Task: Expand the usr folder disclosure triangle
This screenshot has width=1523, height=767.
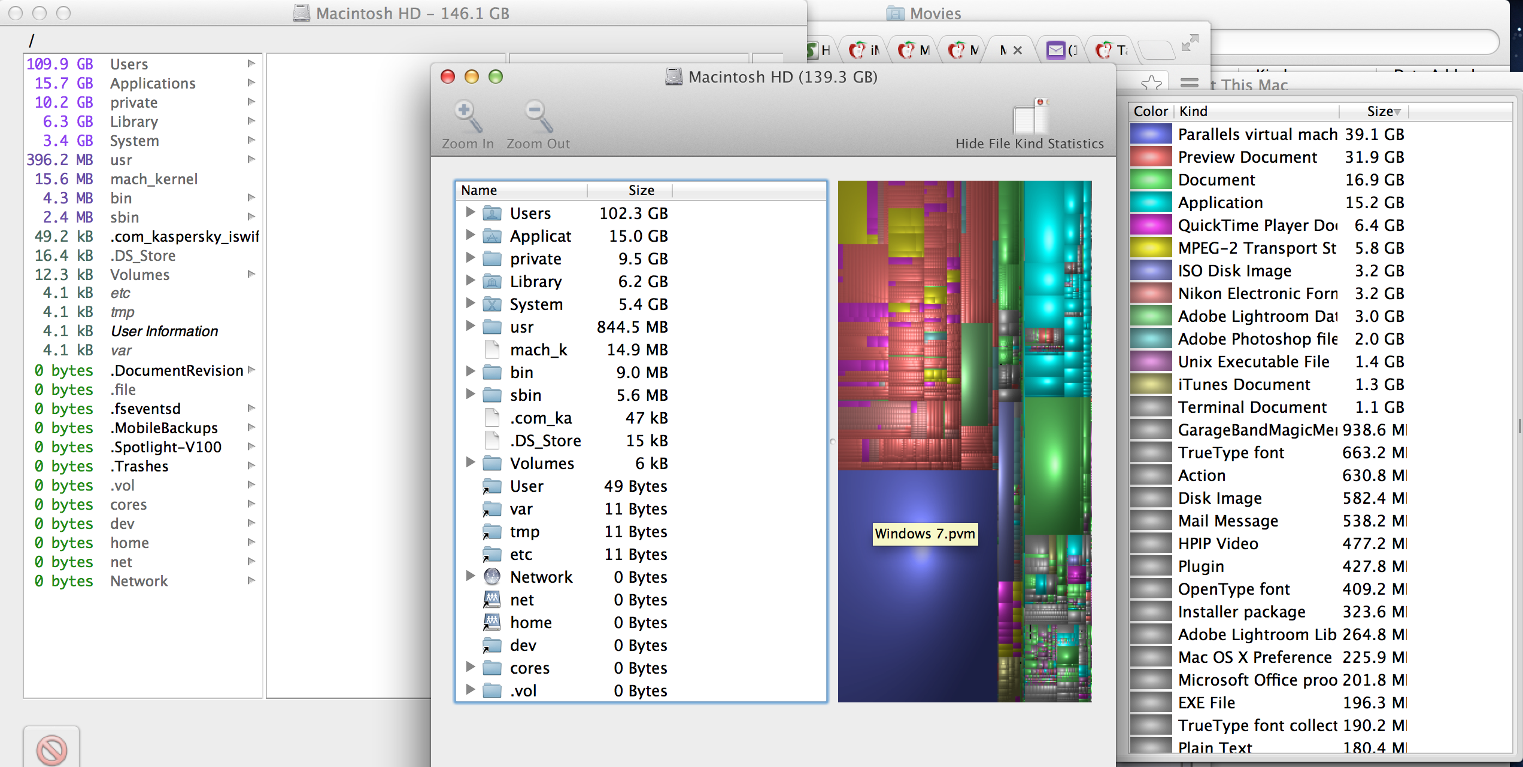Action: (x=471, y=325)
